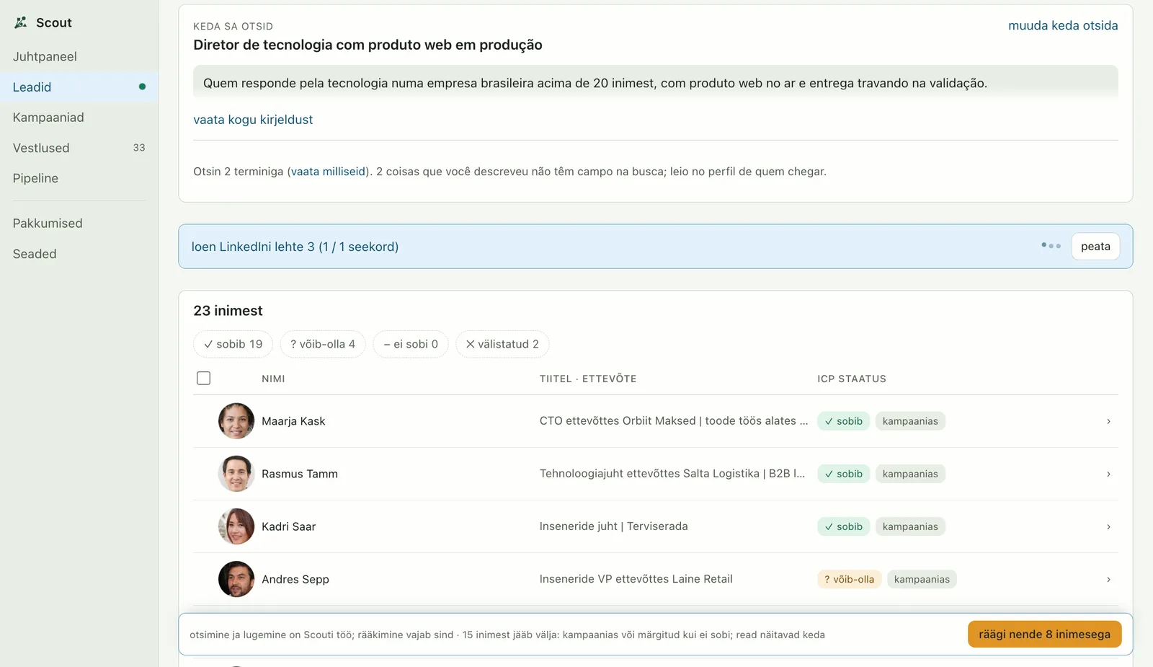Open Seaded settings page
Screen dimensions: 1153x667
click(x=35, y=254)
